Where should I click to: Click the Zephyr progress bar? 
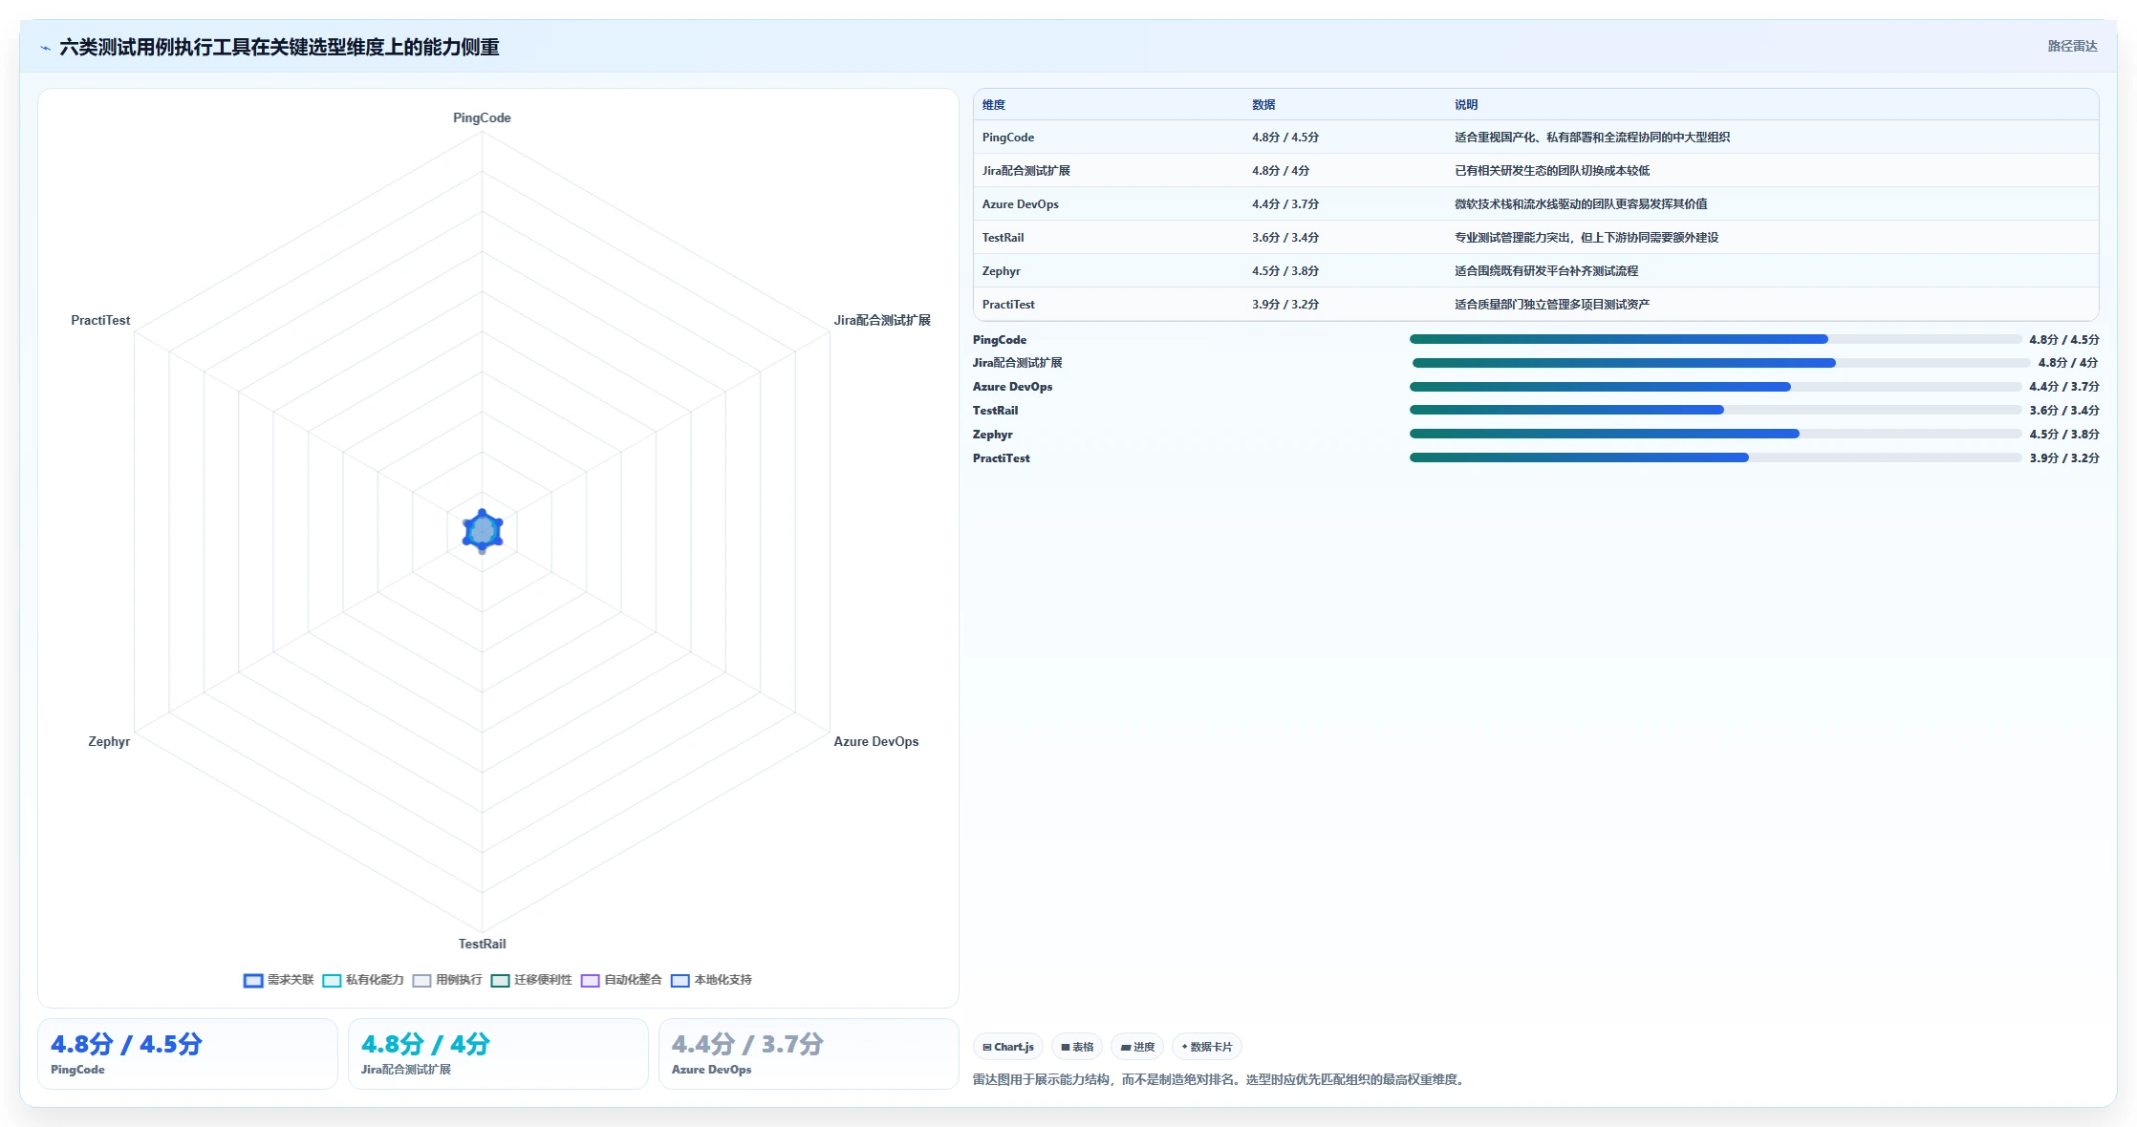1716,434
